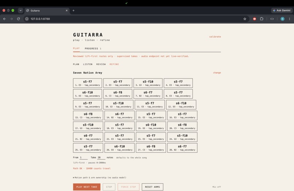The image size is (294, 191).
Task: Click the change song link
Action: point(217,73)
